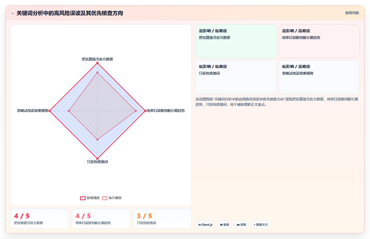Click the 影响强度 legend label text
370x239 pixels.
pyautogui.click(x=93, y=198)
